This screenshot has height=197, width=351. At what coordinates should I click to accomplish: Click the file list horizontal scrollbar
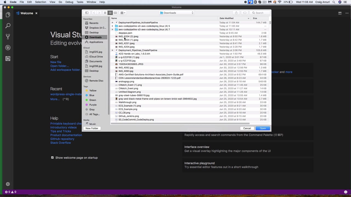pyautogui.click(x=180, y=124)
